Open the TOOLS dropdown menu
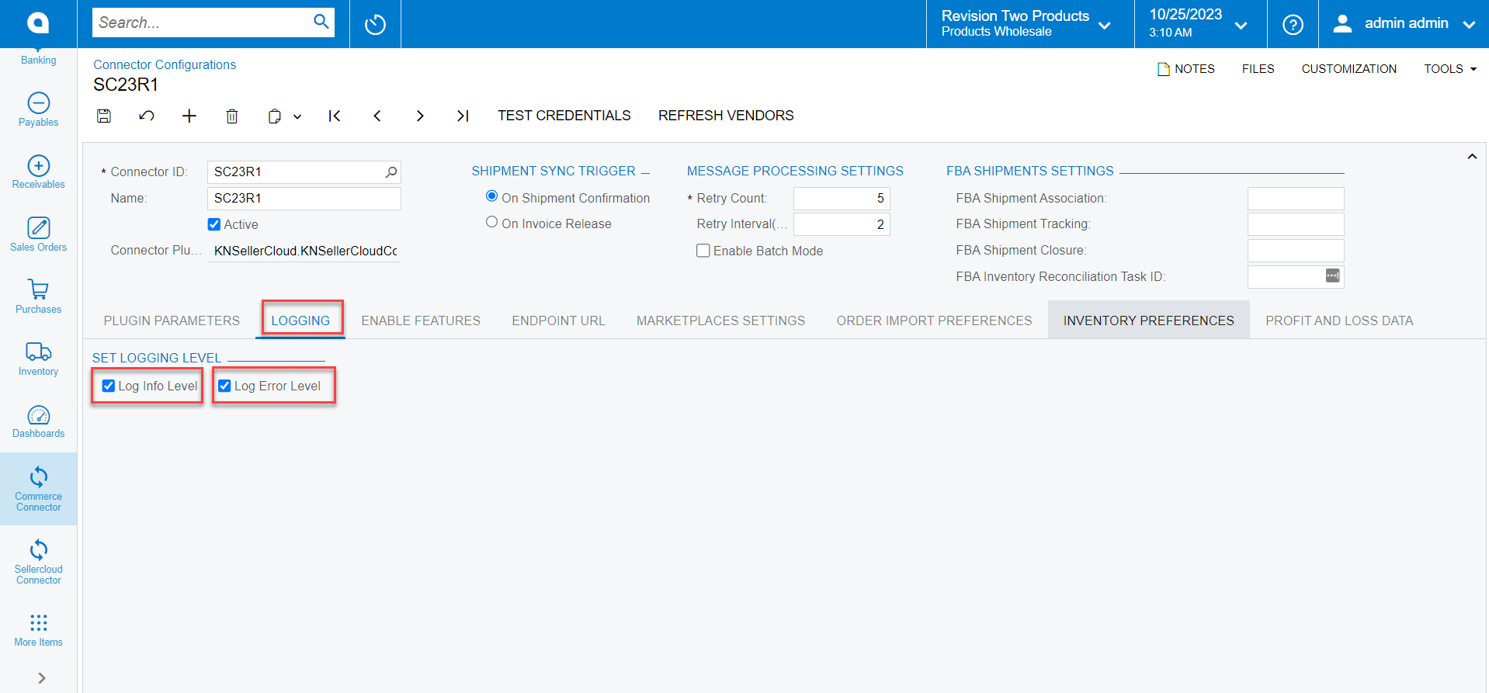This screenshot has height=693, width=1489. pyautogui.click(x=1449, y=69)
